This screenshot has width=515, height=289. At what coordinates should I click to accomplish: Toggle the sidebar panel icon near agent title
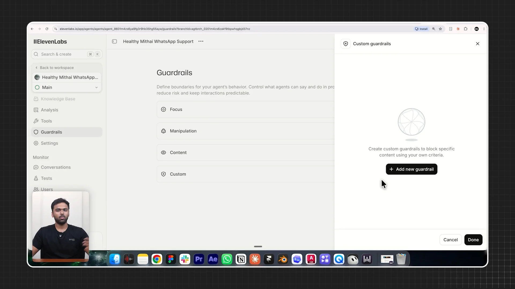115,41
